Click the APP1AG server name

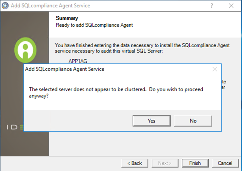pos(78,61)
